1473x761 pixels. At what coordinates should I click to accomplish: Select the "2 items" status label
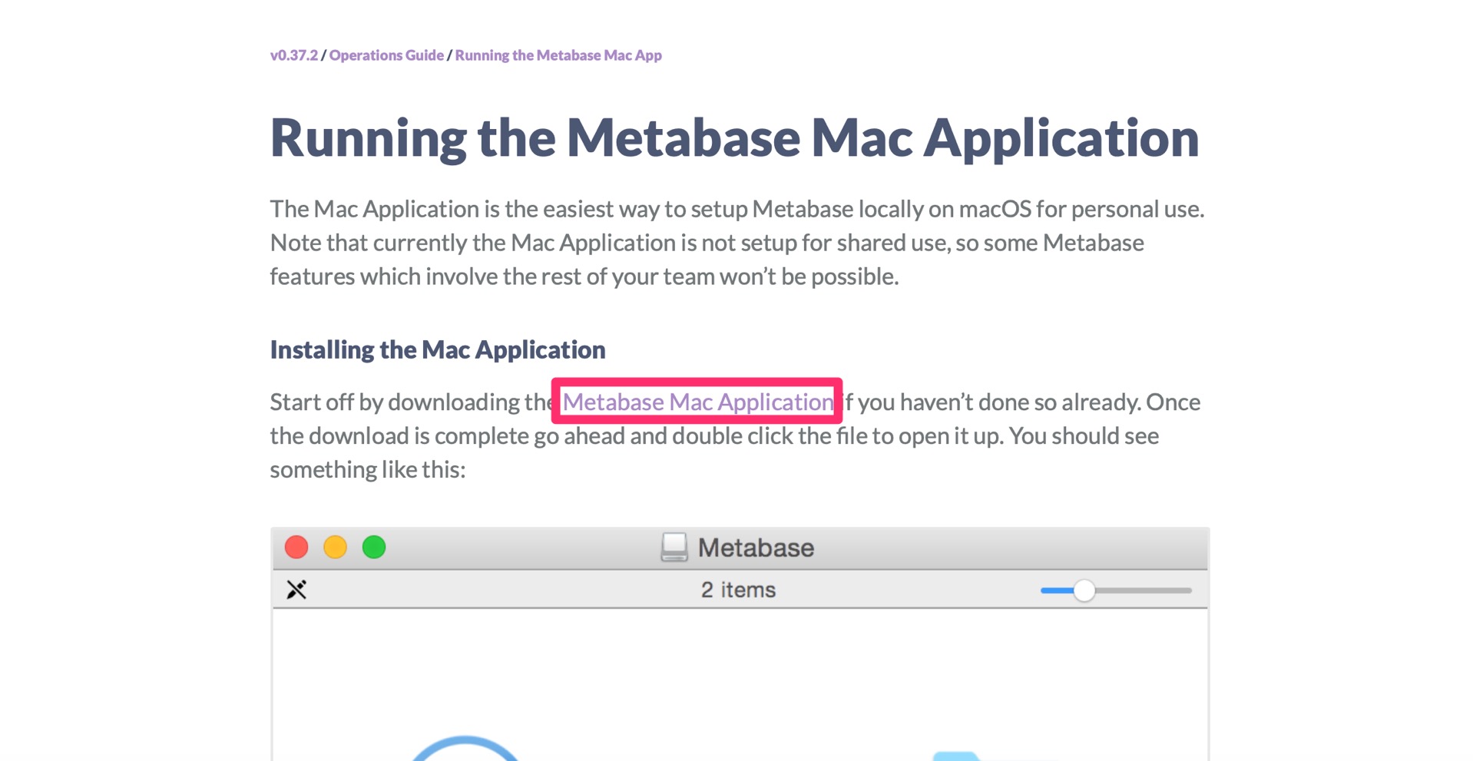[x=736, y=588]
